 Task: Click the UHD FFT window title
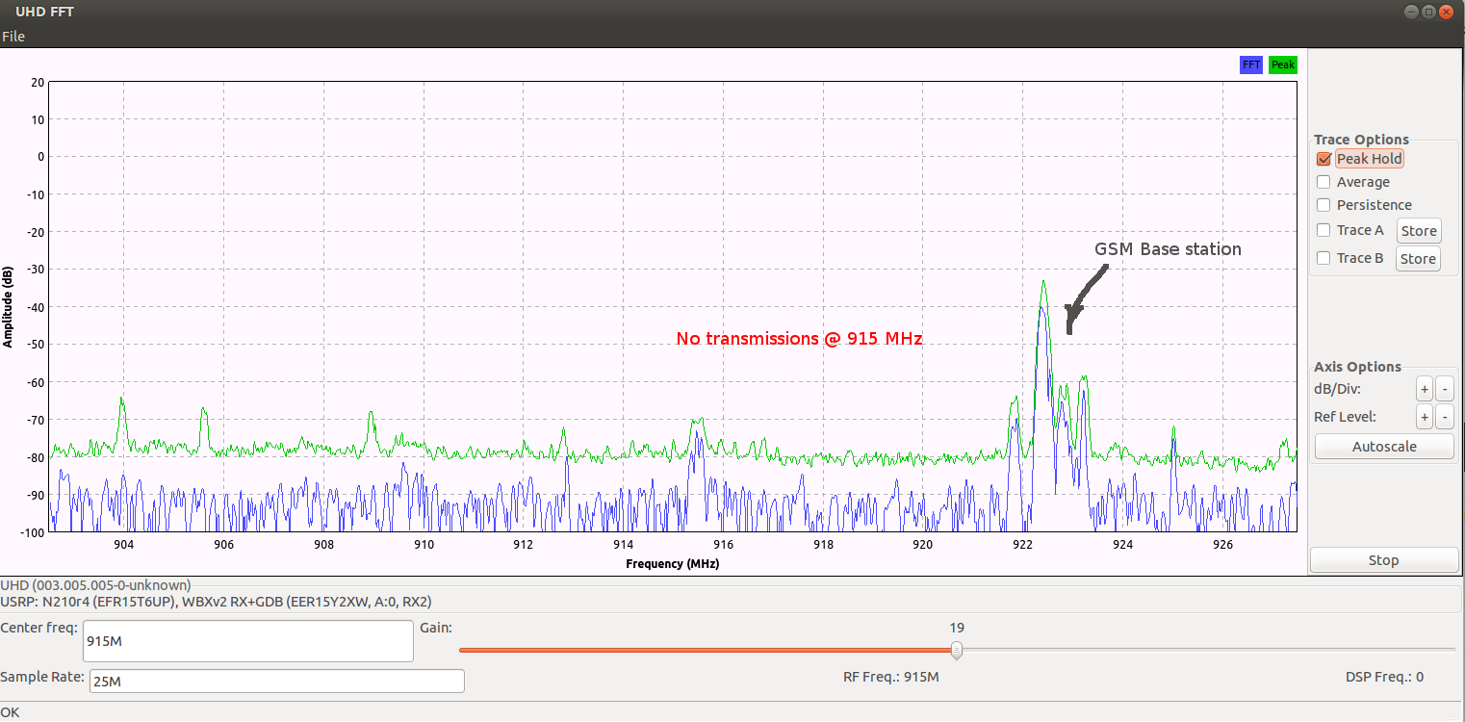pos(44,12)
